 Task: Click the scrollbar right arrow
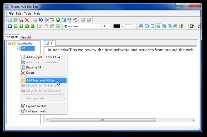click(194, 120)
